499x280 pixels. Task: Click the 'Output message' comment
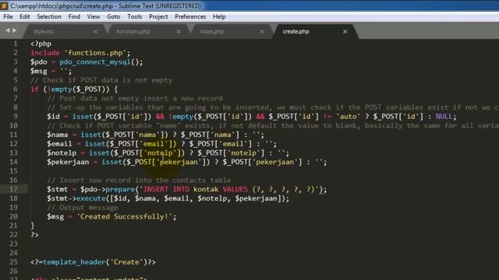click(x=83, y=208)
